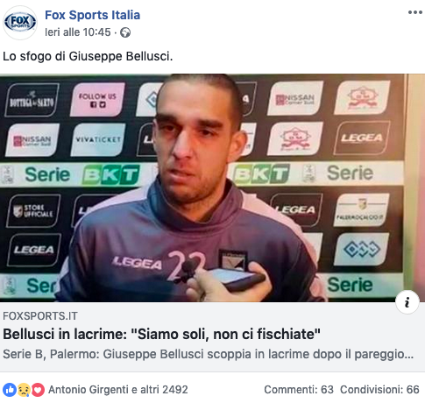This screenshot has width=425, height=403.
Task: Open the Bellusci interview thumbnail image
Action: point(212,187)
